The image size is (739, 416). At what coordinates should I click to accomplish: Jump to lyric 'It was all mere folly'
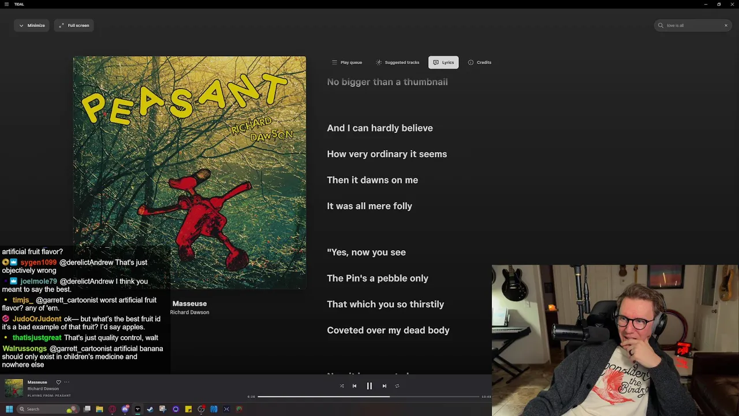[x=369, y=206]
